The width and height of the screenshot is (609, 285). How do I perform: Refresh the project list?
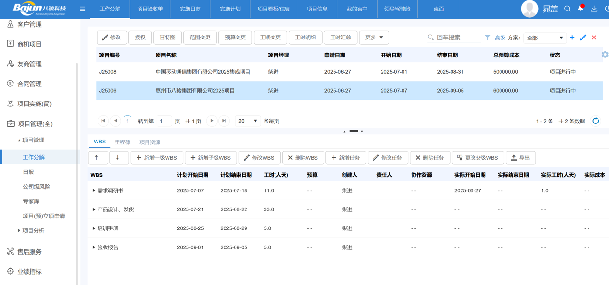(x=595, y=121)
